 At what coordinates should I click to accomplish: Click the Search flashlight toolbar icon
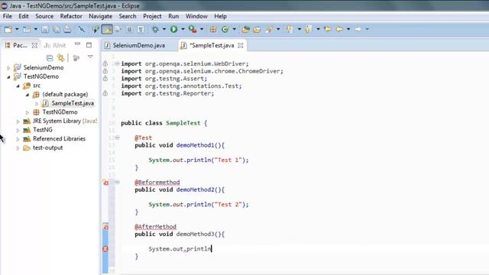pyautogui.click(x=269, y=29)
